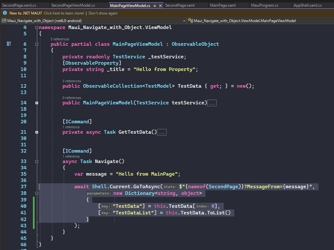Close the MainPageViewModel.cs tab
This screenshot has height=250, width=334.
tap(161, 6)
